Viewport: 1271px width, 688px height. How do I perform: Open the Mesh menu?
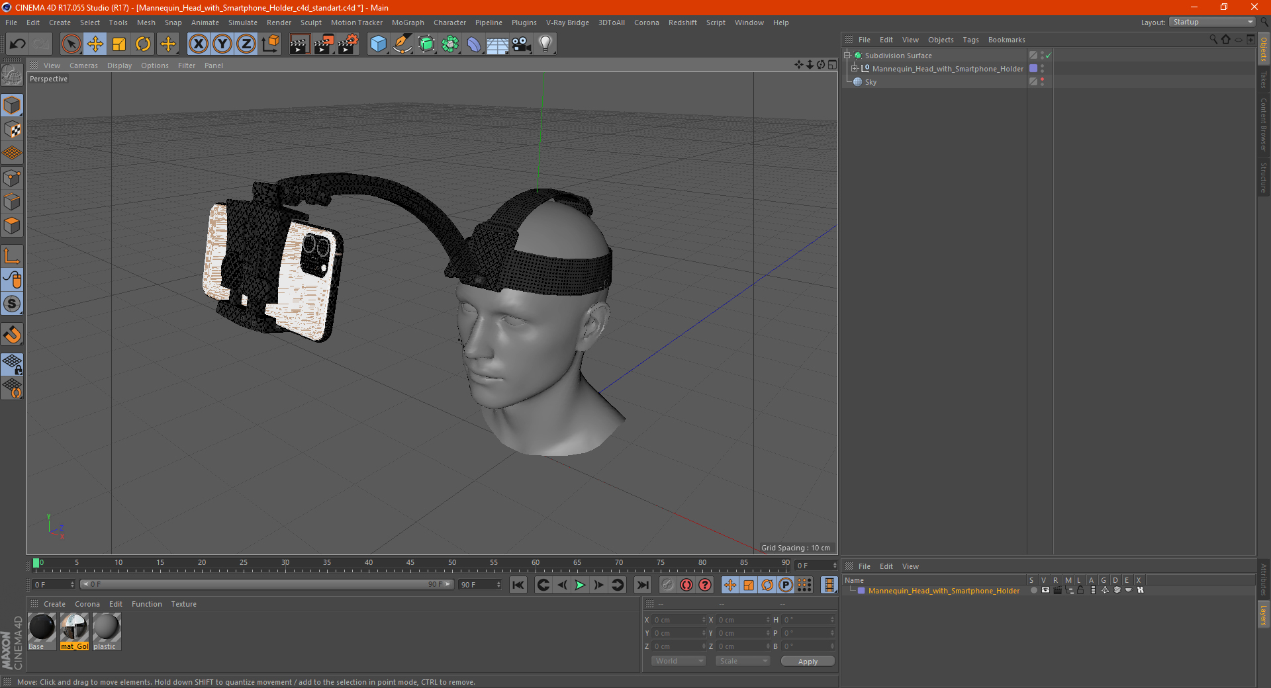(146, 22)
